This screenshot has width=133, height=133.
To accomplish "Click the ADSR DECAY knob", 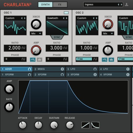I will tap(38, 125).
